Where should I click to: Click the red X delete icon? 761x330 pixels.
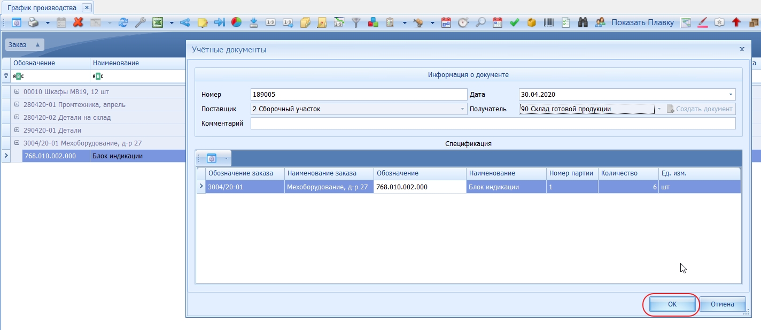[x=78, y=22]
